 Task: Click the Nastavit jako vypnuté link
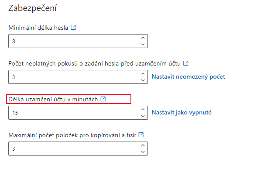[182, 113]
